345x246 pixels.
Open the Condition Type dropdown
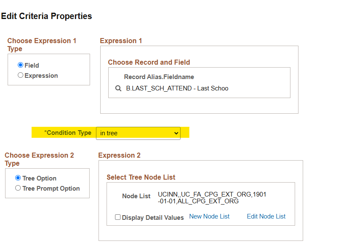tap(138, 133)
